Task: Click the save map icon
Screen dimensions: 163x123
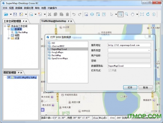Action: click(x=86, y=14)
